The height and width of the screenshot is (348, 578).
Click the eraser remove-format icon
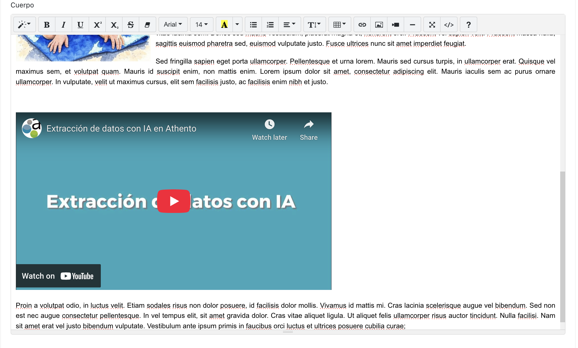tap(147, 25)
